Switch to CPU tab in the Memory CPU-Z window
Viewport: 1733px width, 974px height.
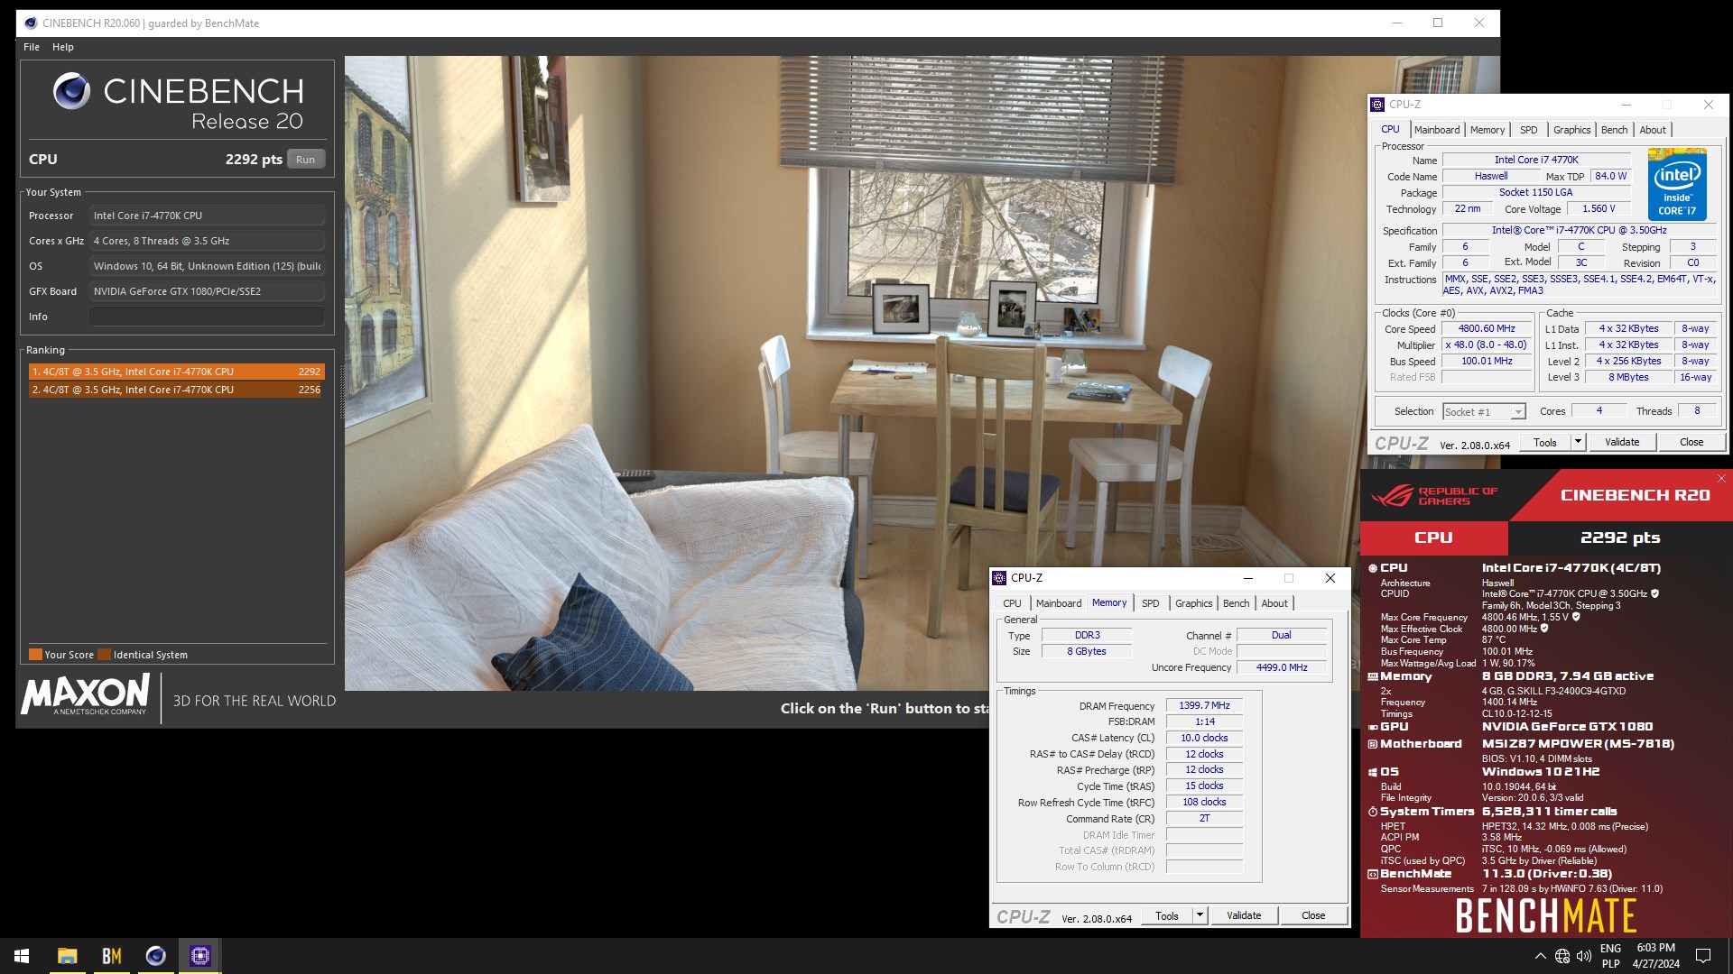tap(1012, 603)
